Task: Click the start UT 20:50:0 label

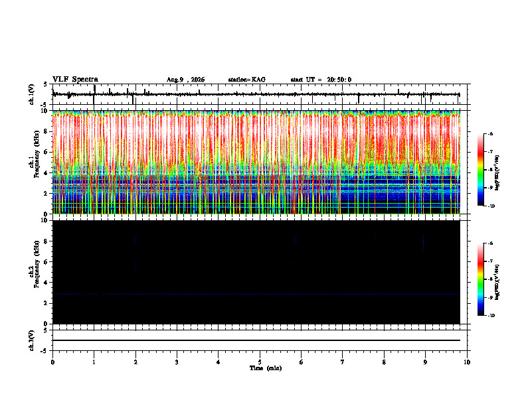Action: click(321, 80)
